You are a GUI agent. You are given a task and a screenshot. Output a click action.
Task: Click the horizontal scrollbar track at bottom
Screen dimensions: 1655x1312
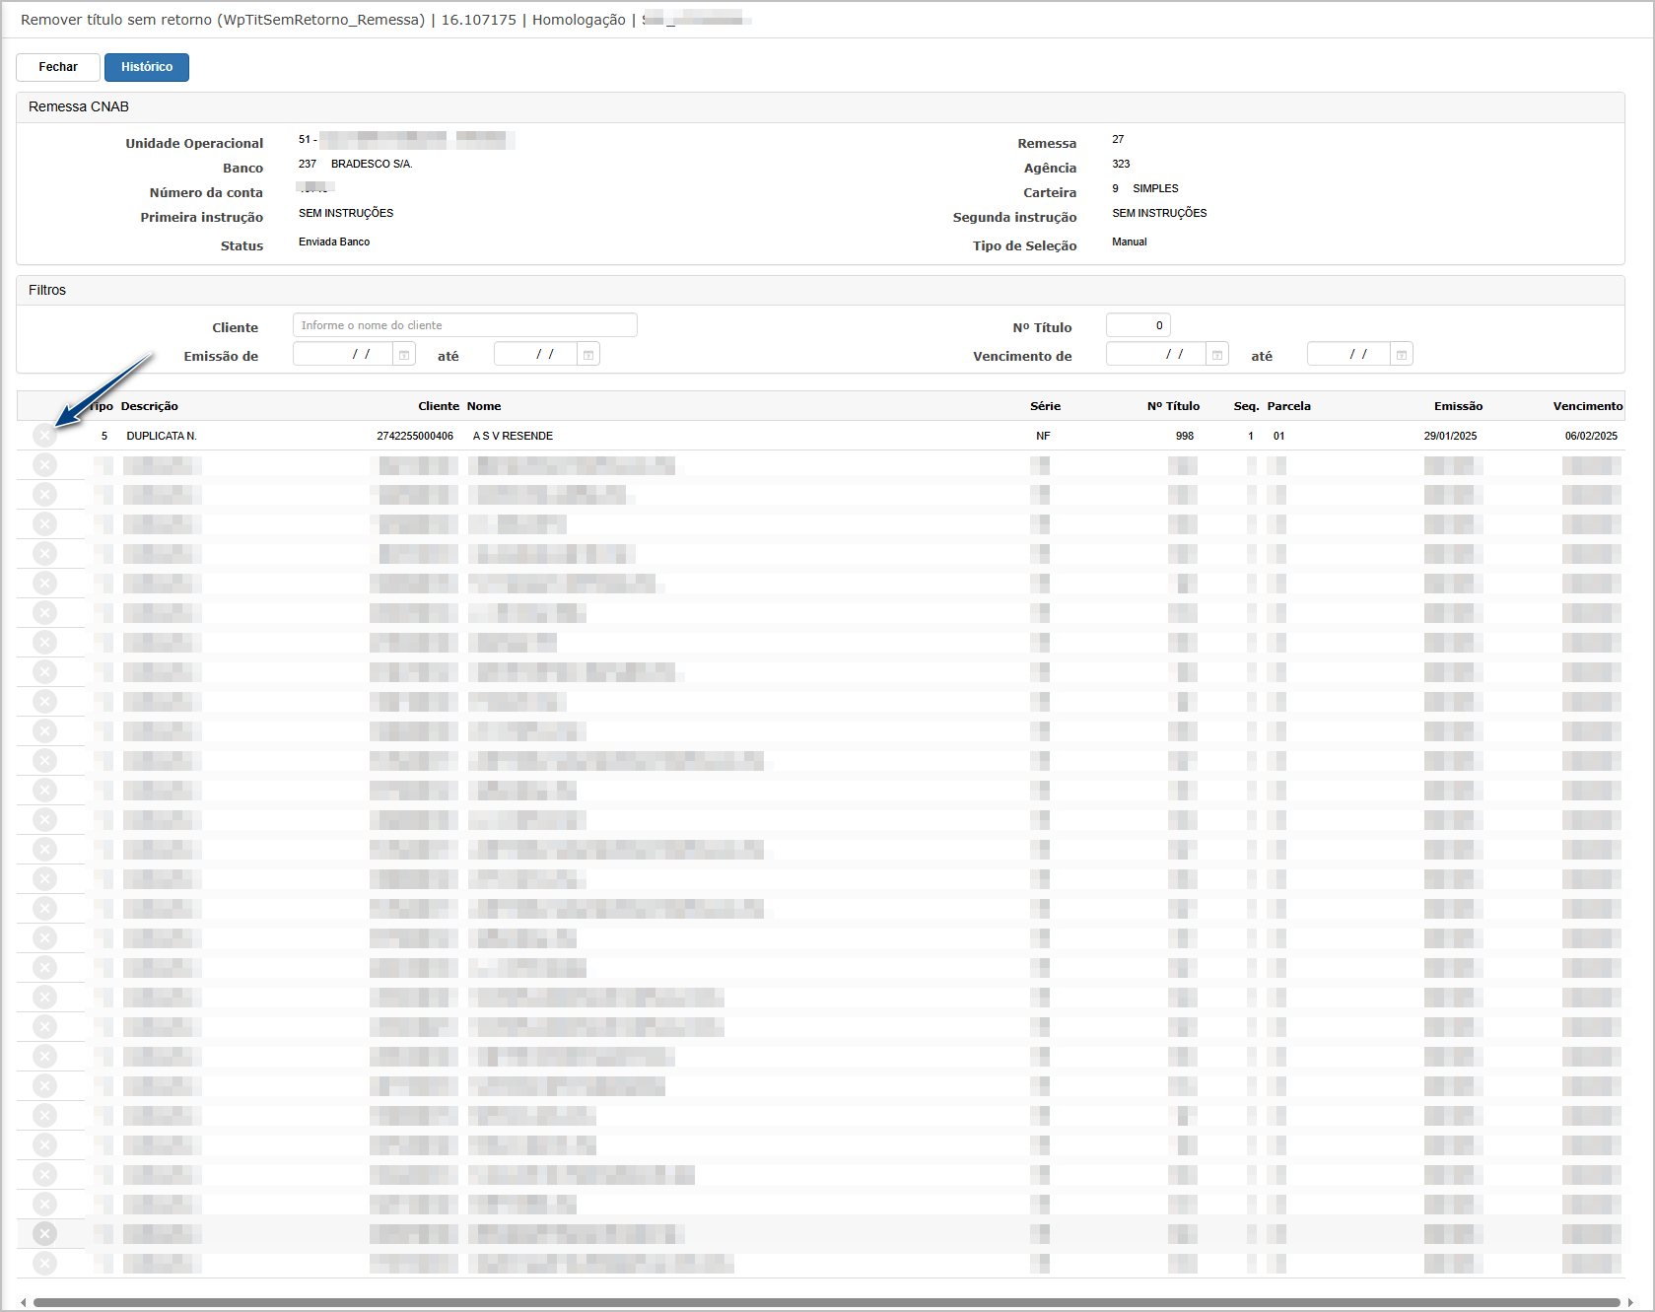tap(826, 1302)
